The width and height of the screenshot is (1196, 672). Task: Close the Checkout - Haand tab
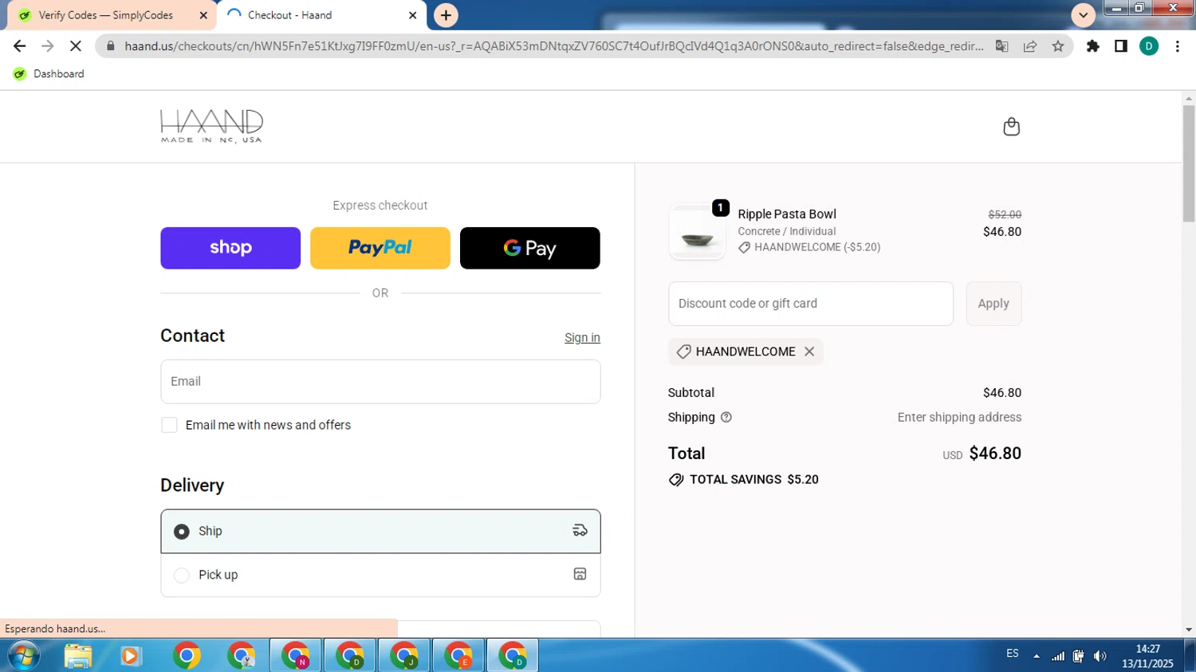pos(412,15)
